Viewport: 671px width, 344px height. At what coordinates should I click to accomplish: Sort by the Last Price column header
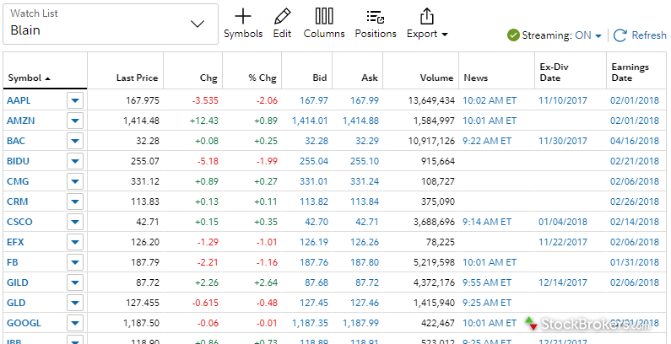pyautogui.click(x=137, y=78)
